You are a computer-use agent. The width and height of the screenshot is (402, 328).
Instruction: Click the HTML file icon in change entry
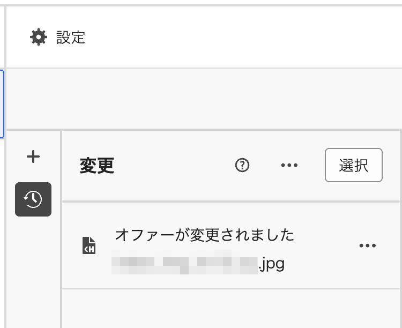[89, 245]
